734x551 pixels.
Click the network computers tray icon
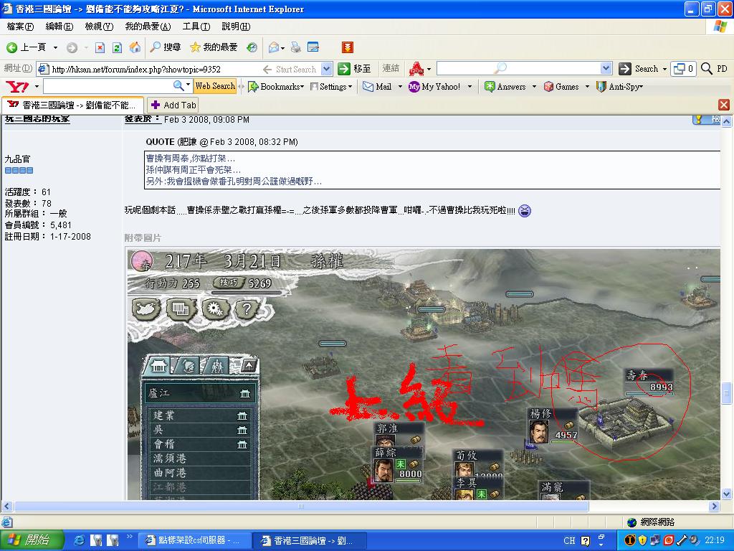click(654, 540)
